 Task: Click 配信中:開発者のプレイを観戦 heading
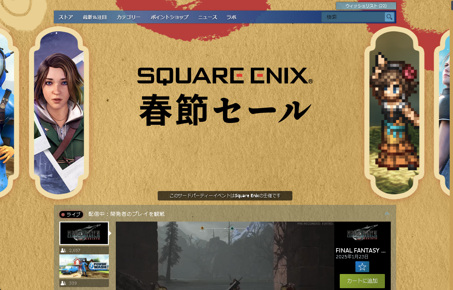(x=126, y=214)
